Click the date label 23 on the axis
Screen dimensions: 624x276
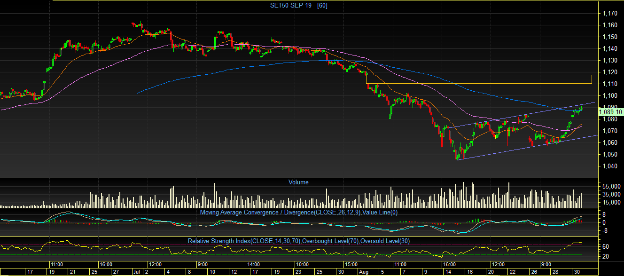click(x=298, y=272)
